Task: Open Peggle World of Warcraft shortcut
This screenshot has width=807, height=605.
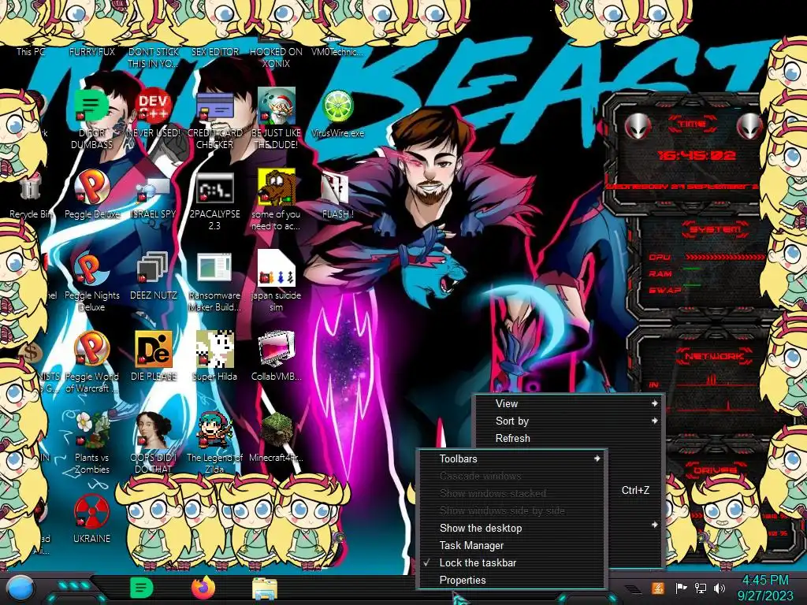Action: pos(92,349)
